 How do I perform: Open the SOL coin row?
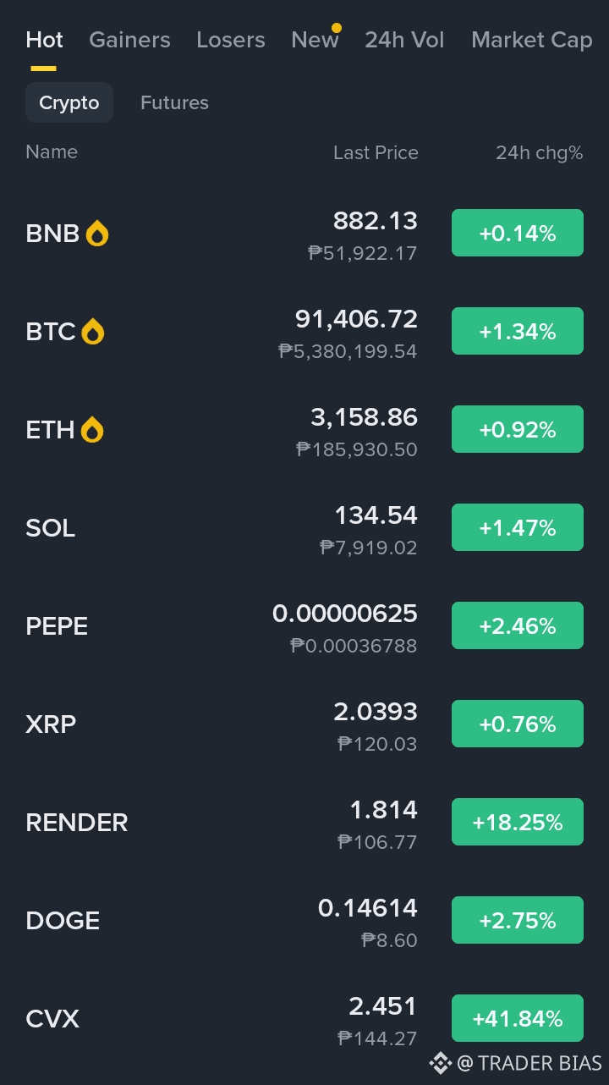click(x=304, y=528)
